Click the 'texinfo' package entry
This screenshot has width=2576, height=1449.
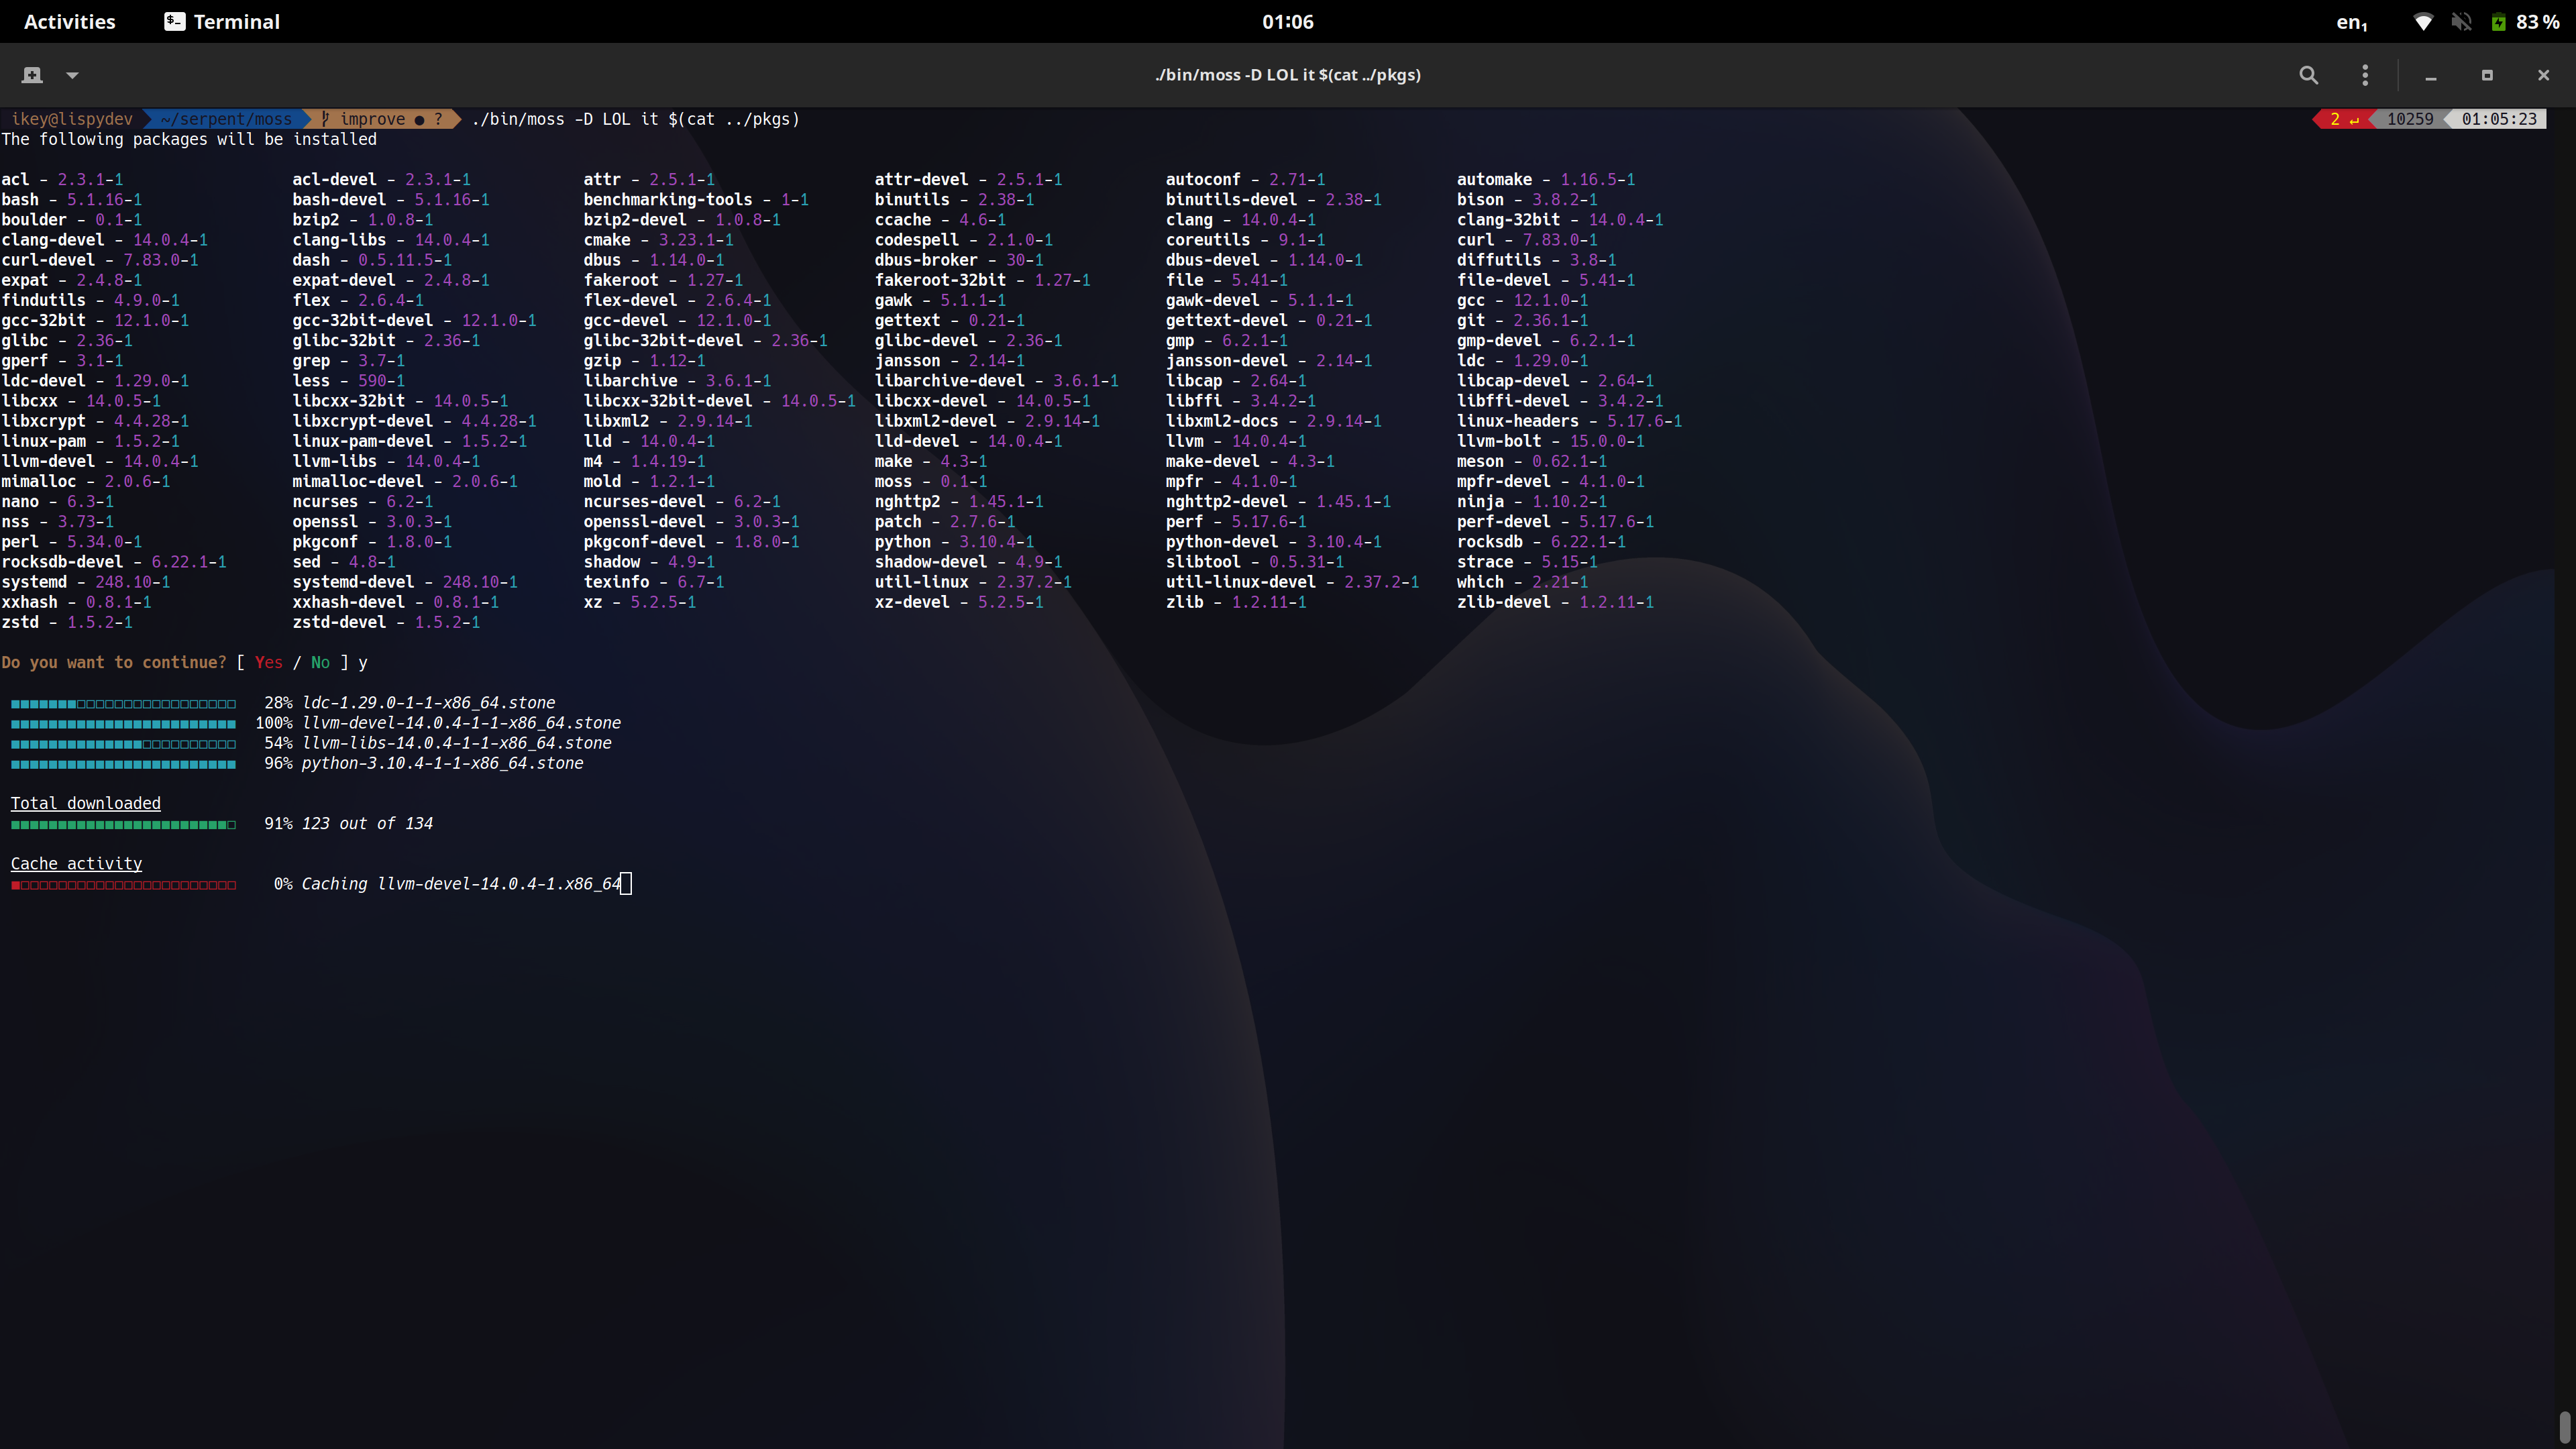click(x=654, y=582)
